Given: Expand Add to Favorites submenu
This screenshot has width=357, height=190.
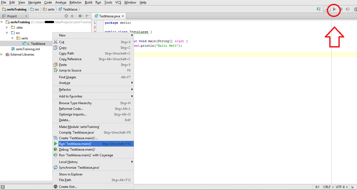Looking at the screenshot, I should point(93,96).
